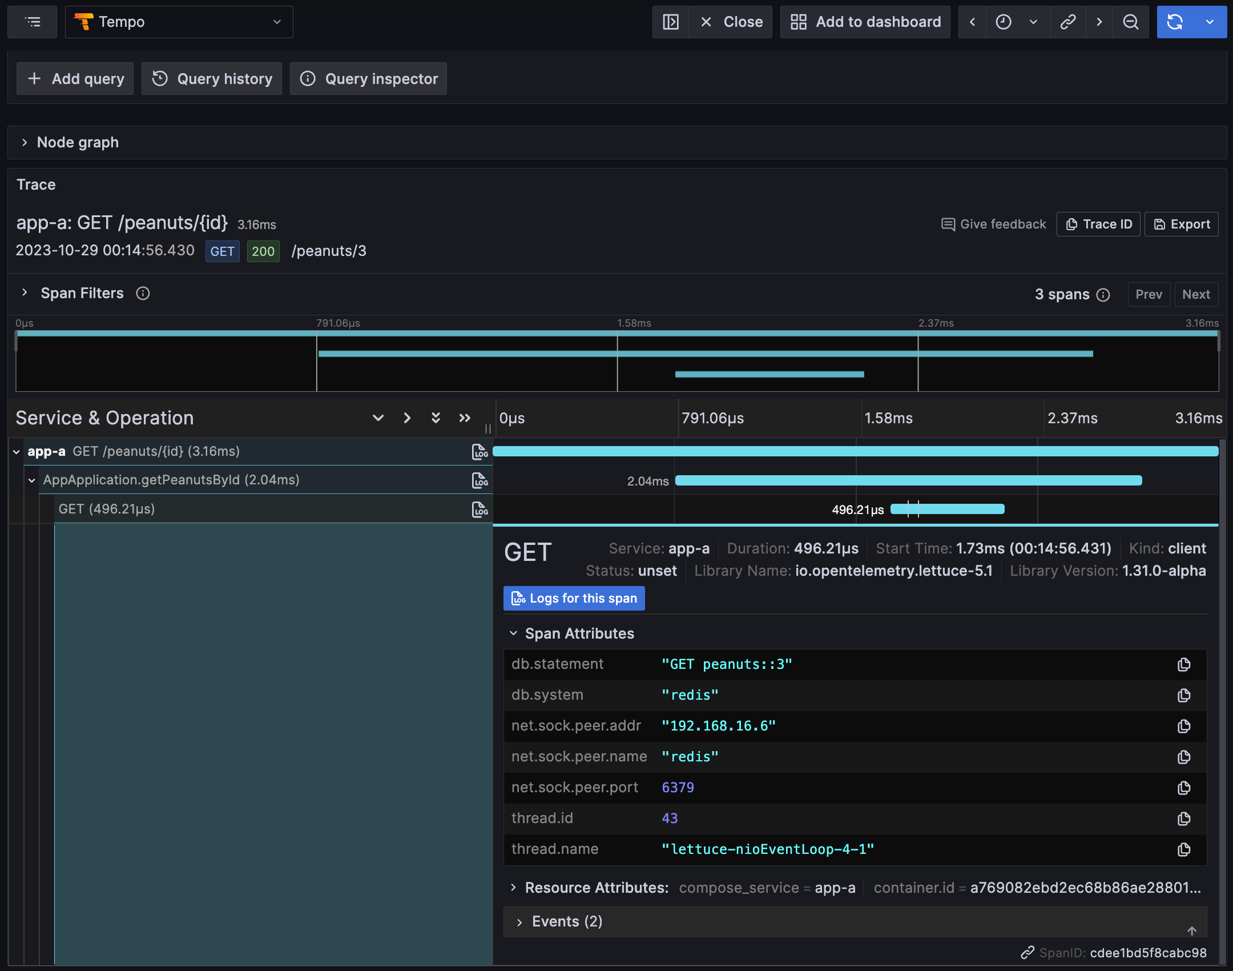Open the Query history tab

pyautogui.click(x=212, y=79)
